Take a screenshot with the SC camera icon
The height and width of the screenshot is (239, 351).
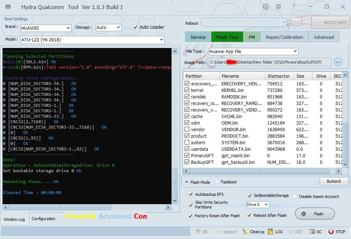tap(312, 231)
